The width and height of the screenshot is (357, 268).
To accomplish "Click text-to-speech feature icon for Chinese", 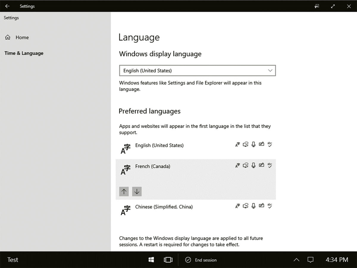I will click(245, 206).
